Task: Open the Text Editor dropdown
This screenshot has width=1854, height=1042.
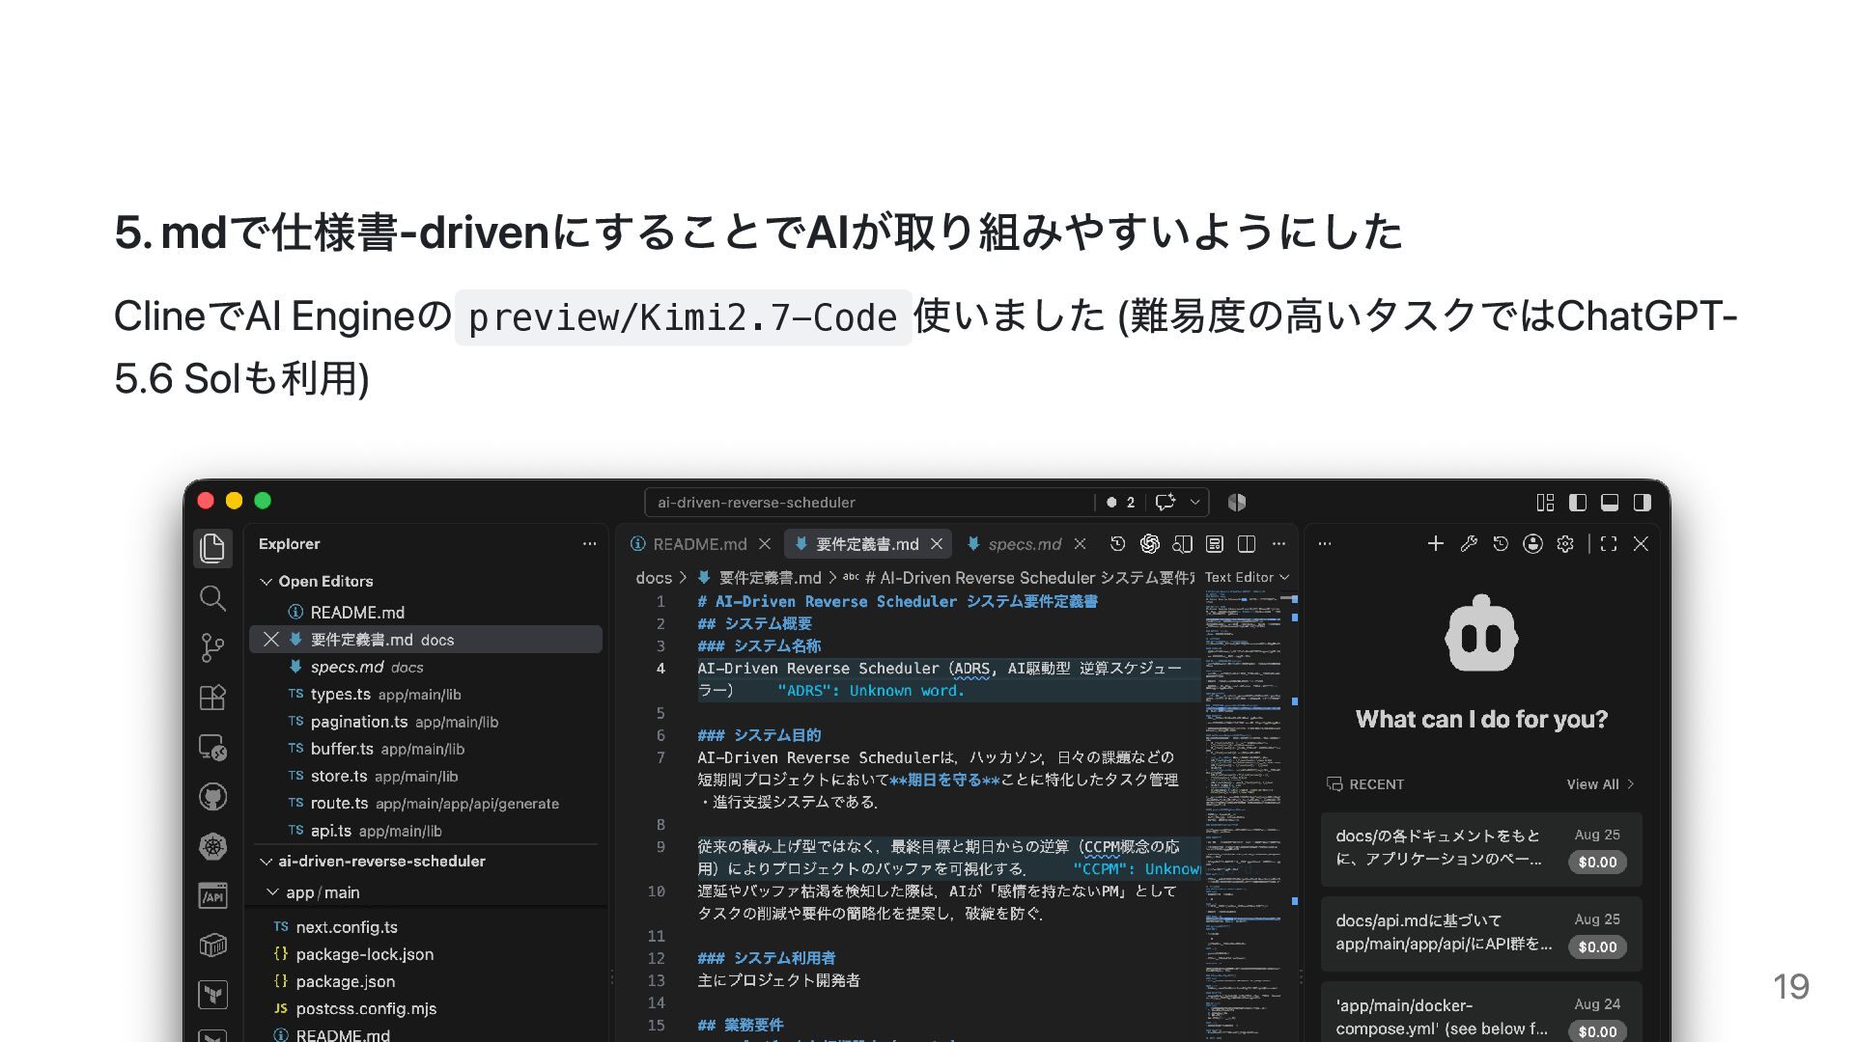Action: [1247, 577]
